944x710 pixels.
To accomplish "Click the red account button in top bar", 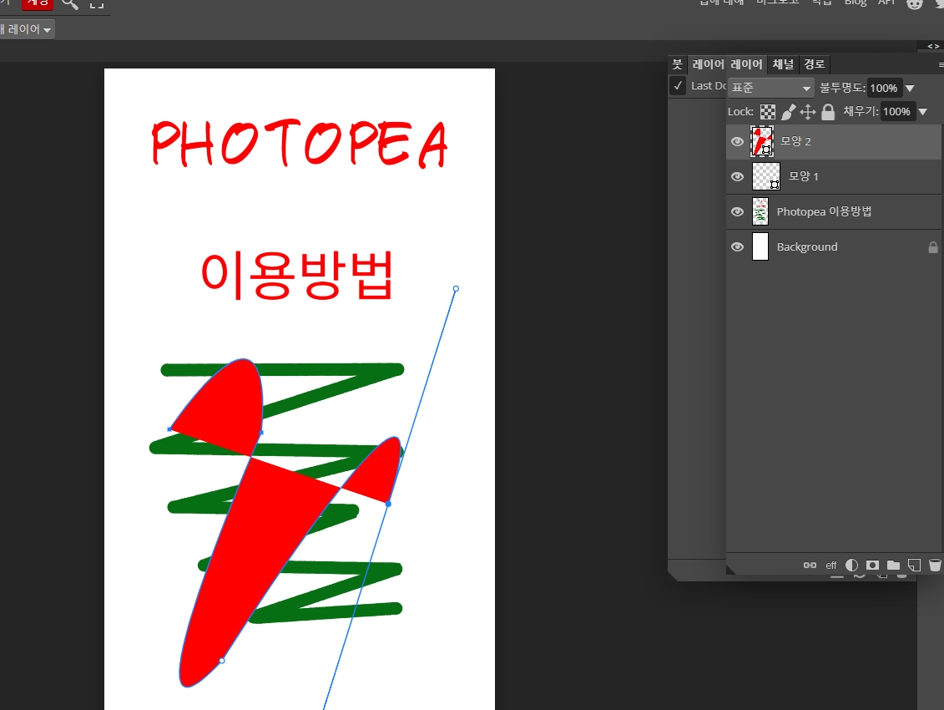I will click(38, 3).
